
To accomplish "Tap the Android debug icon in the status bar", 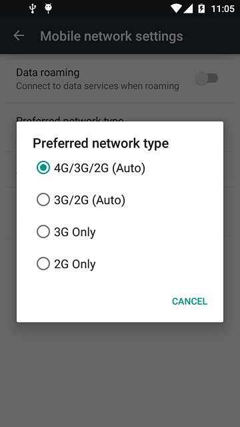I will tap(49, 9).
